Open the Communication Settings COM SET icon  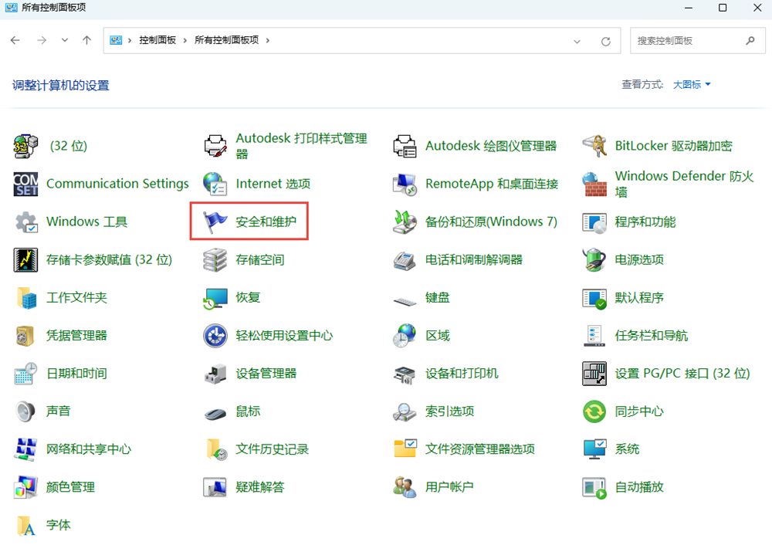tap(25, 184)
